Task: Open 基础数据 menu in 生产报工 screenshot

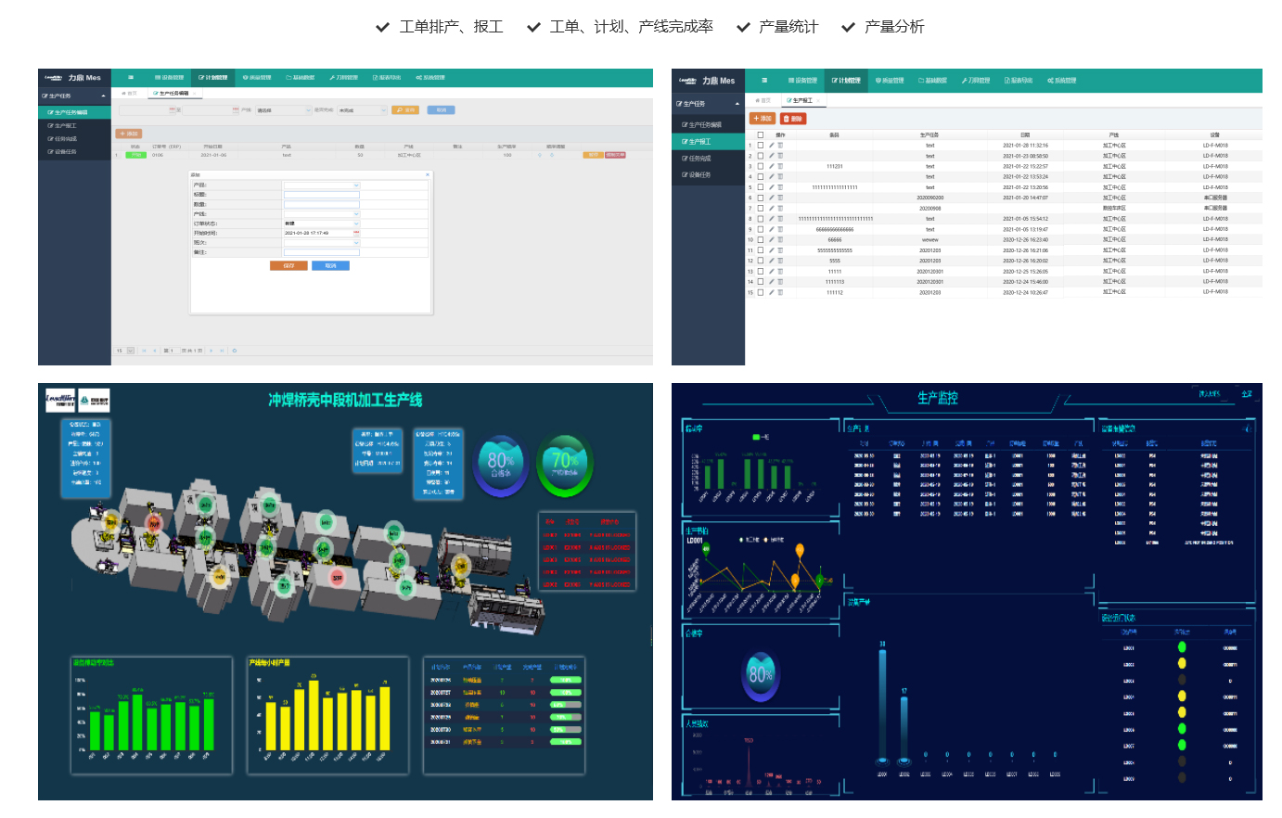Action: pos(932,81)
